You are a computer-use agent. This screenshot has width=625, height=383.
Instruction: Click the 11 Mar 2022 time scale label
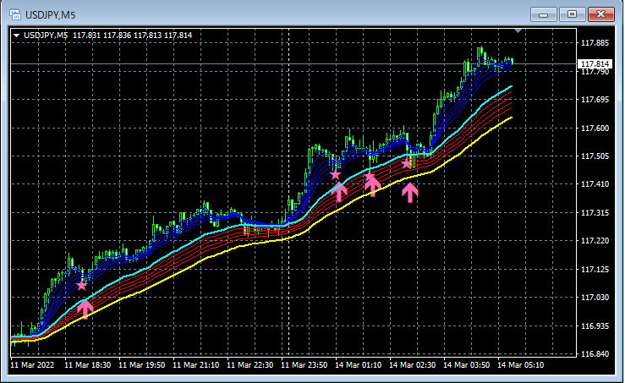pos(32,364)
